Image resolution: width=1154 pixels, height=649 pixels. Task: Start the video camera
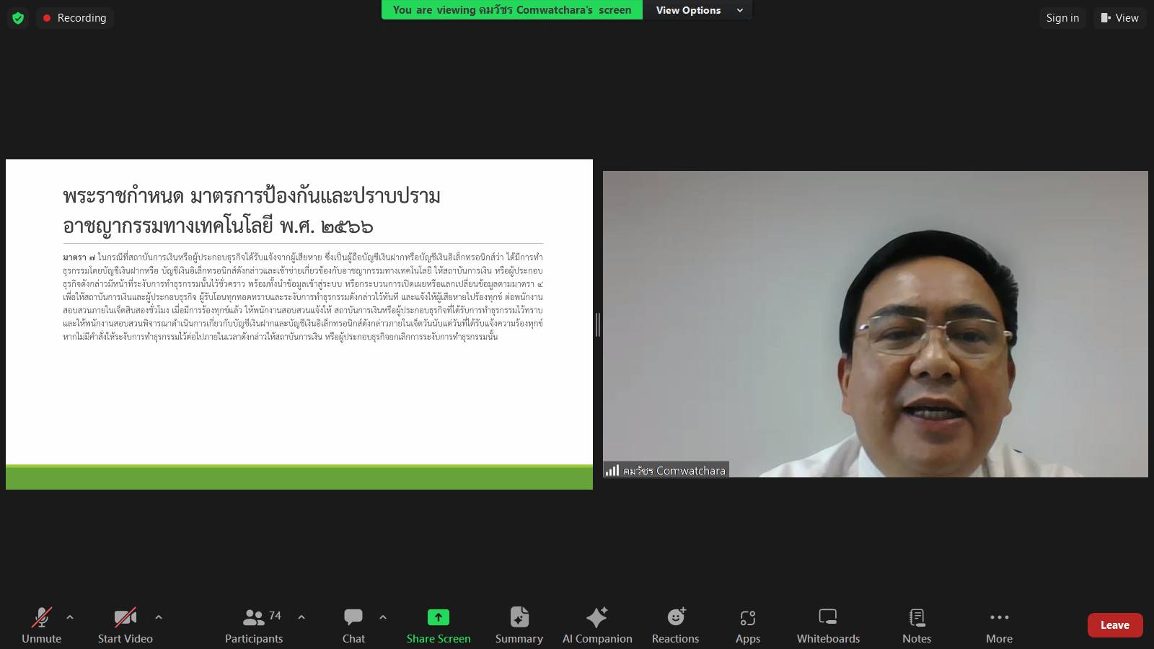click(x=125, y=626)
